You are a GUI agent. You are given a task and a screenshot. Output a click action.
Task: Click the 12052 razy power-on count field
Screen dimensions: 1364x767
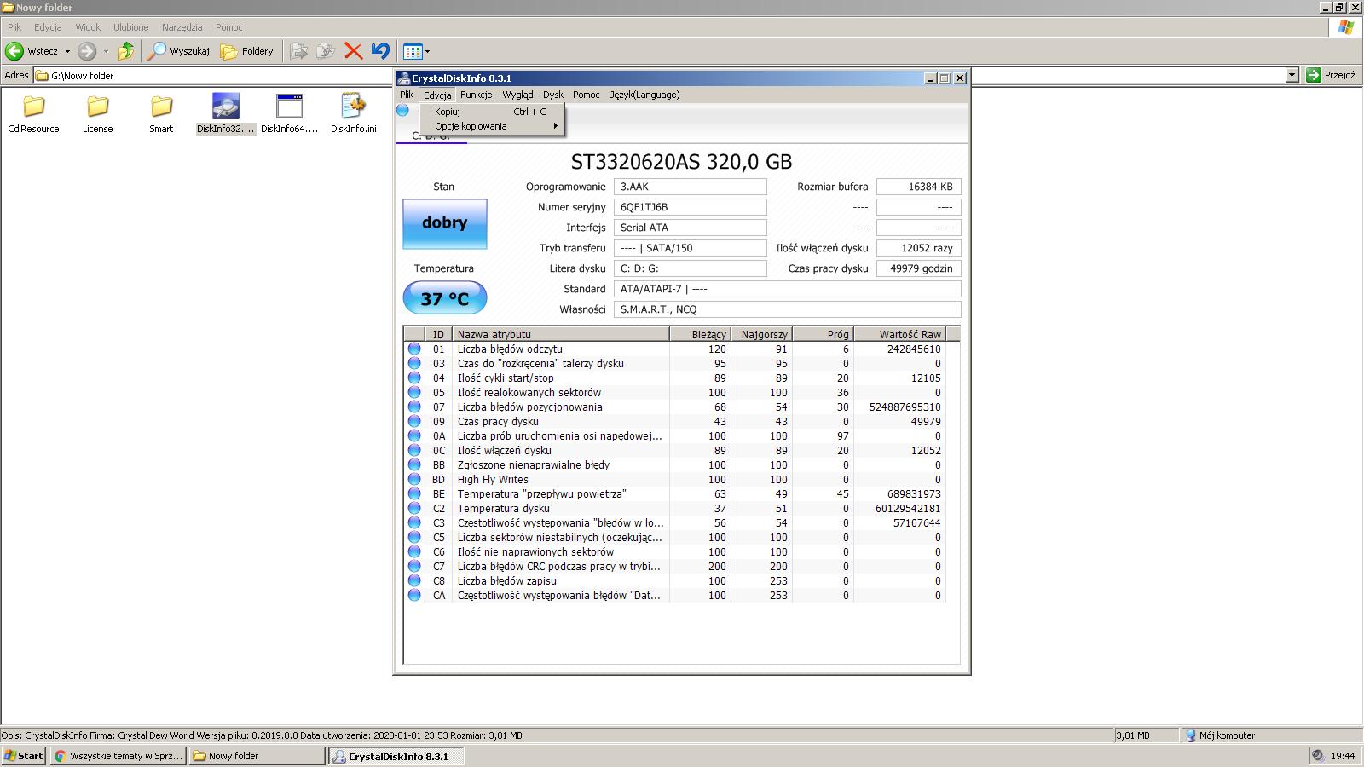919,248
